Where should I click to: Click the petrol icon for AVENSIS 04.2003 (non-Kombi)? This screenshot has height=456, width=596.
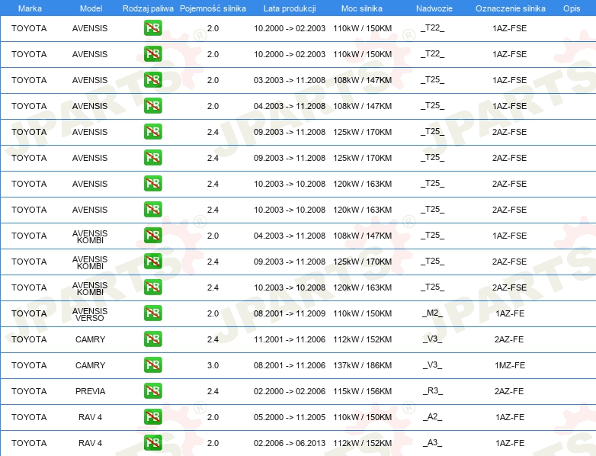[x=152, y=106]
